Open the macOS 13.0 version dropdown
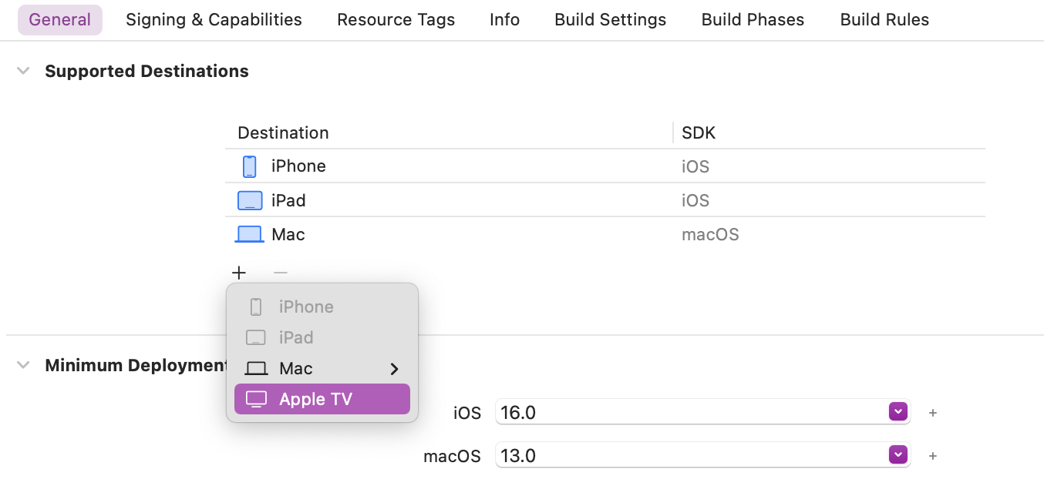The width and height of the screenshot is (1044, 496). click(898, 455)
